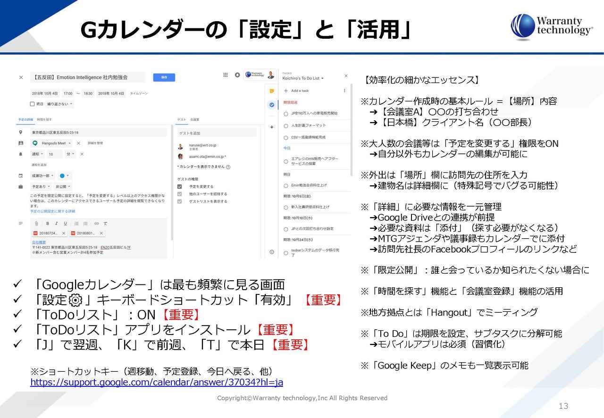Switch to 時間を探す tab
The image size is (604, 418).
(x=44, y=120)
